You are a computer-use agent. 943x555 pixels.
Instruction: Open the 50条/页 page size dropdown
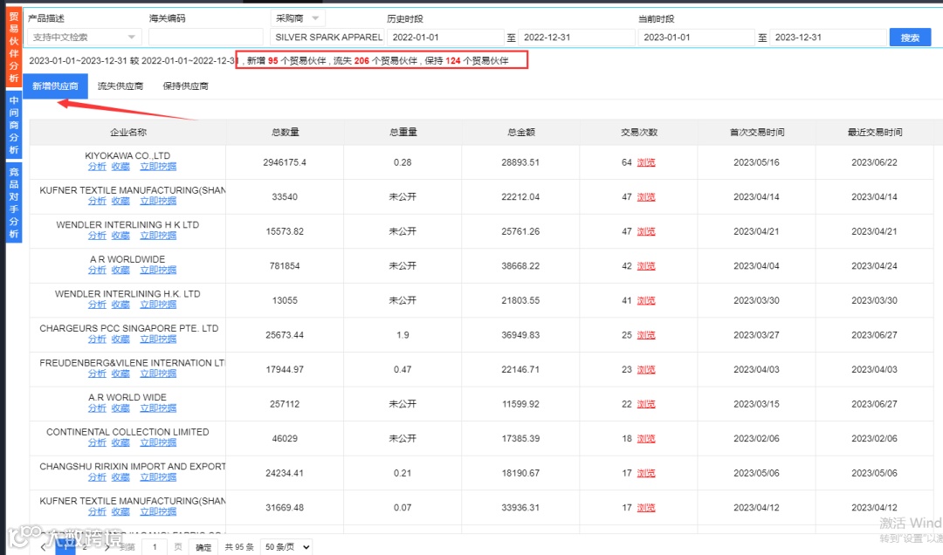coord(286,545)
